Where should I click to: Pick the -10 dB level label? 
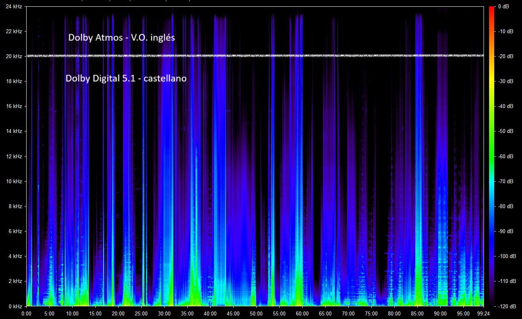pos(506,31)
